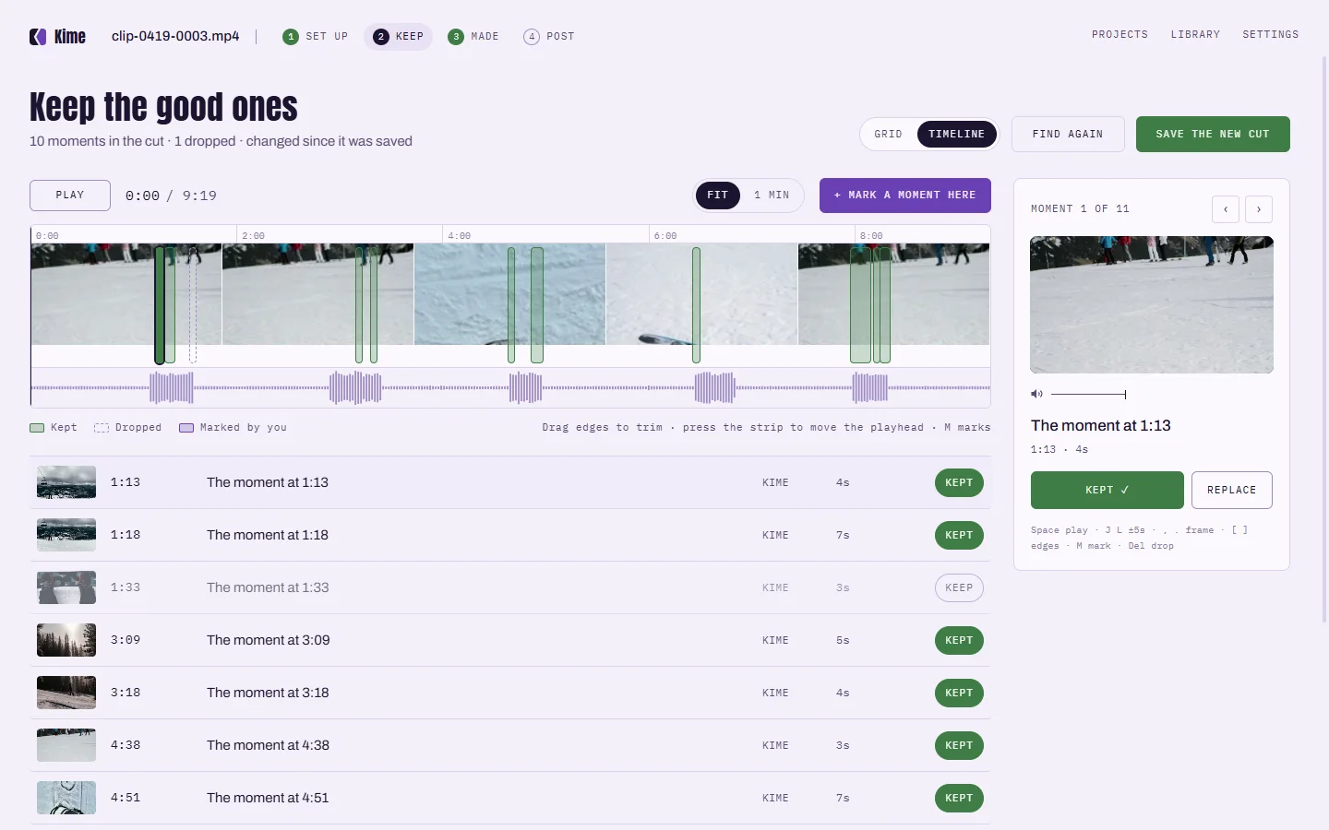Toggle Kept on the 3:09 row
Image resolution: width=1329 pixels, height=830 pixels.
tap(959, 641)
